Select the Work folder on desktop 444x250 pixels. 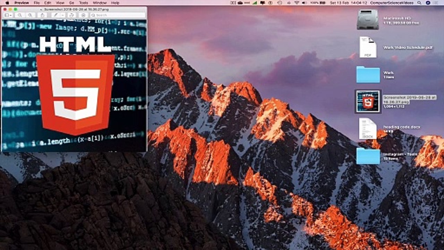point(368,74)
